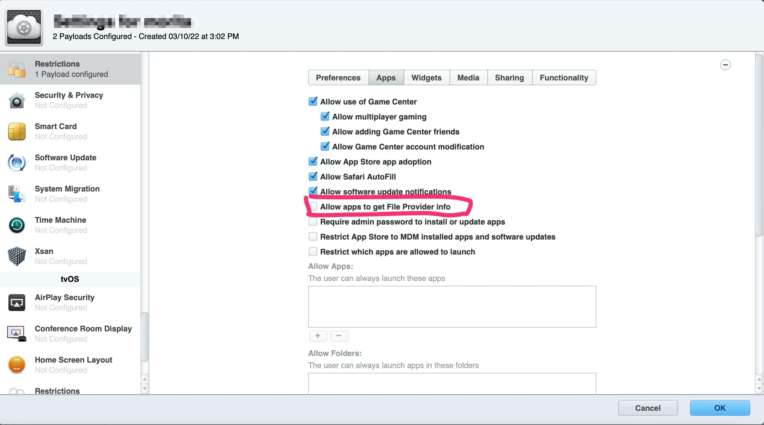Enable Allow apps to get File Provider info
This screenshot has height=425, width=764.
[313, 207]
